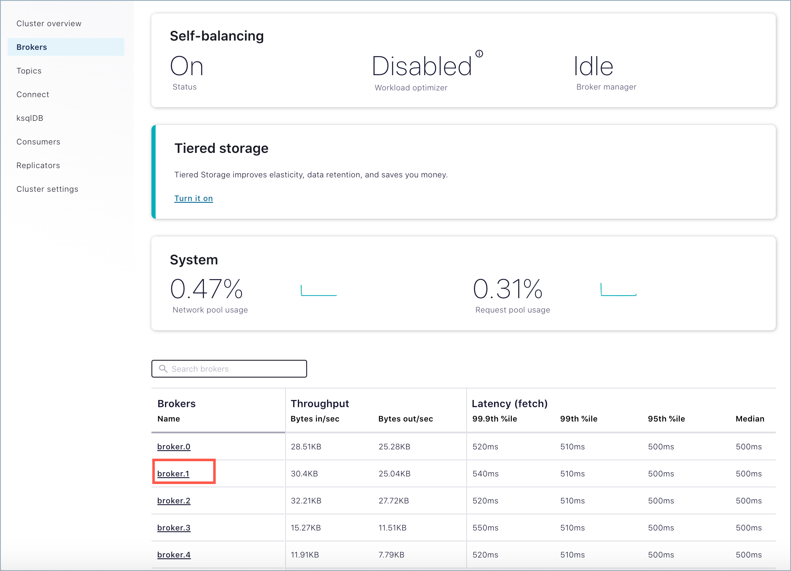Open the Connect section

point(33,95)
